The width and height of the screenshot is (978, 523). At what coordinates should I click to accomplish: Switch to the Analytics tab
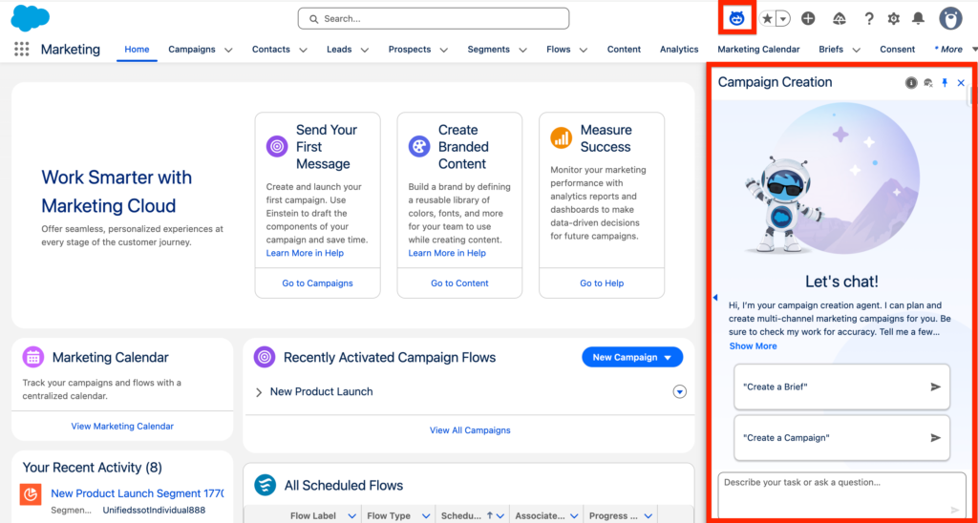point(679,50)
